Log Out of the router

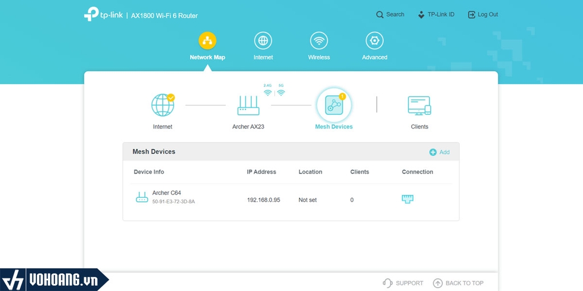(483, 14)
